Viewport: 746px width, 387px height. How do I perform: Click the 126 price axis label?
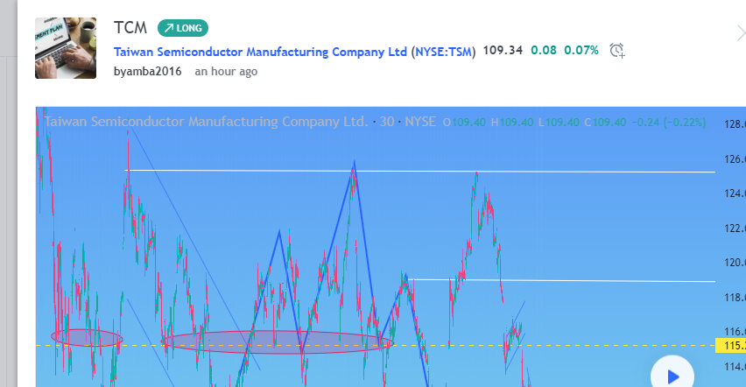pos(735,159)
